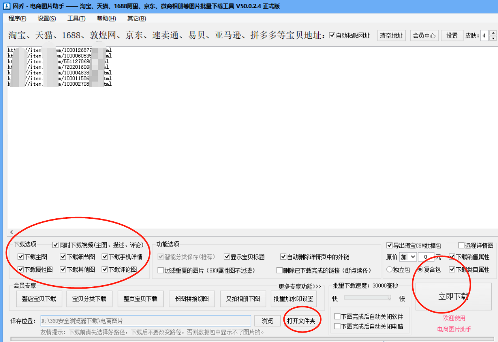The width and height of the screenshot is (498, 342).
Task: Toggle 显示宝贝标题 checkbox
Action: (227, 257)
